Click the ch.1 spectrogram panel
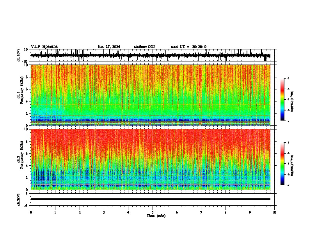Image resolution: width=309 pixels, height=238 pixels. point(151,95)
